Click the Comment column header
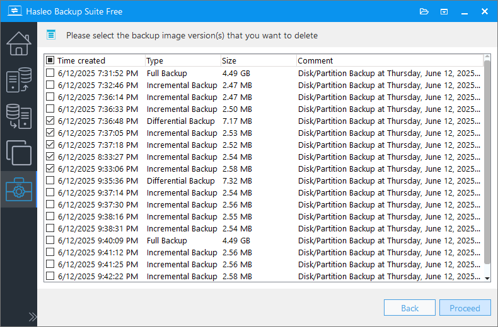 point(390,60)
